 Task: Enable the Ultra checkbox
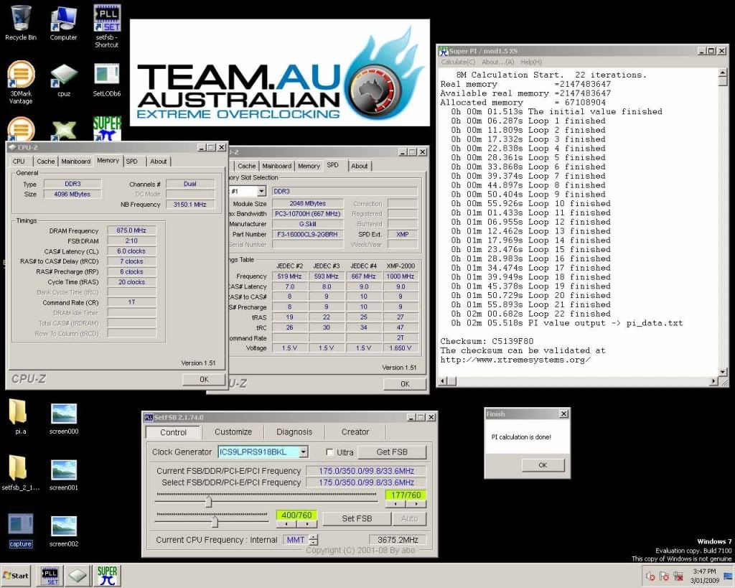[x=329, y=452]
